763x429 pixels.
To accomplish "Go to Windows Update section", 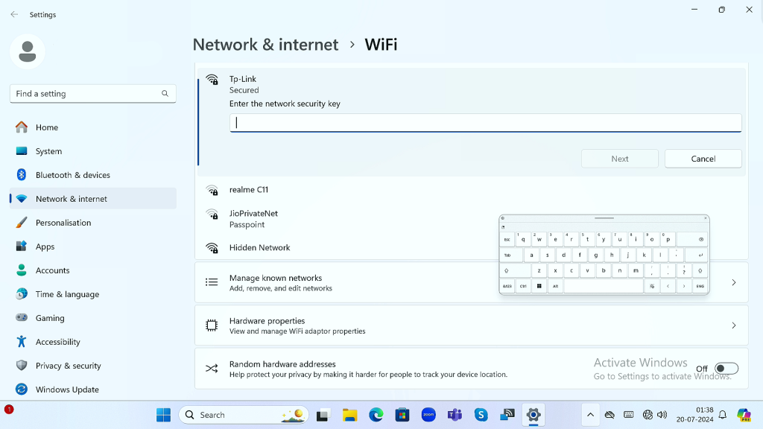I will (x=67, y=390).
